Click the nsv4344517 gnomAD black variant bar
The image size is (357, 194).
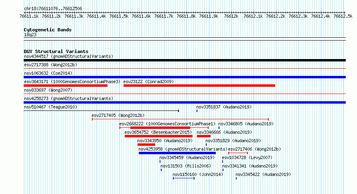185,60
